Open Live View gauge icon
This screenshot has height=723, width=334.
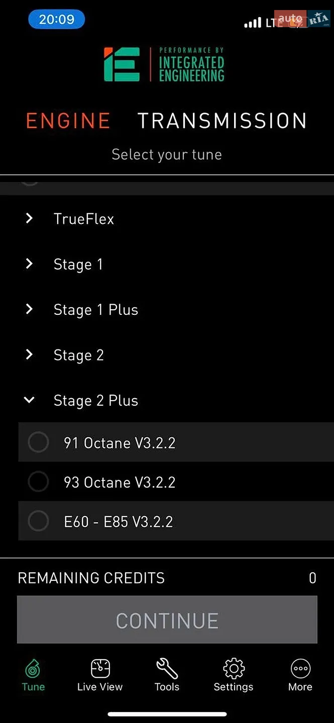tap(100, 669)
